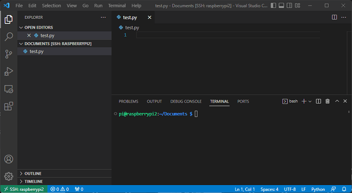Open the Manage gear settings
Image resolution: width=352 pixels, height=193 pixels.
8,176
